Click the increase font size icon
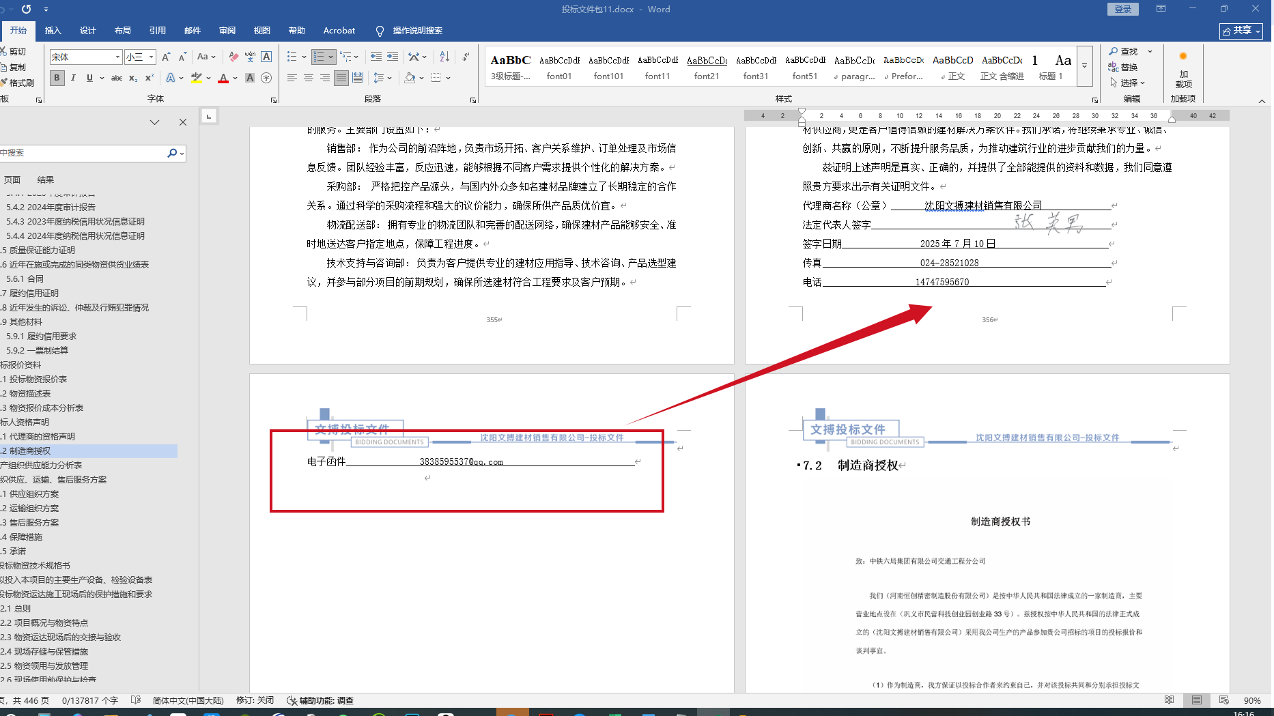This screenshot has height=716, width=1274. click(166, 57)
